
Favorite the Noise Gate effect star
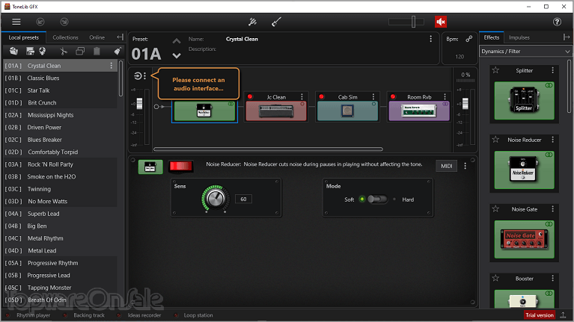(x=495, y=209)
